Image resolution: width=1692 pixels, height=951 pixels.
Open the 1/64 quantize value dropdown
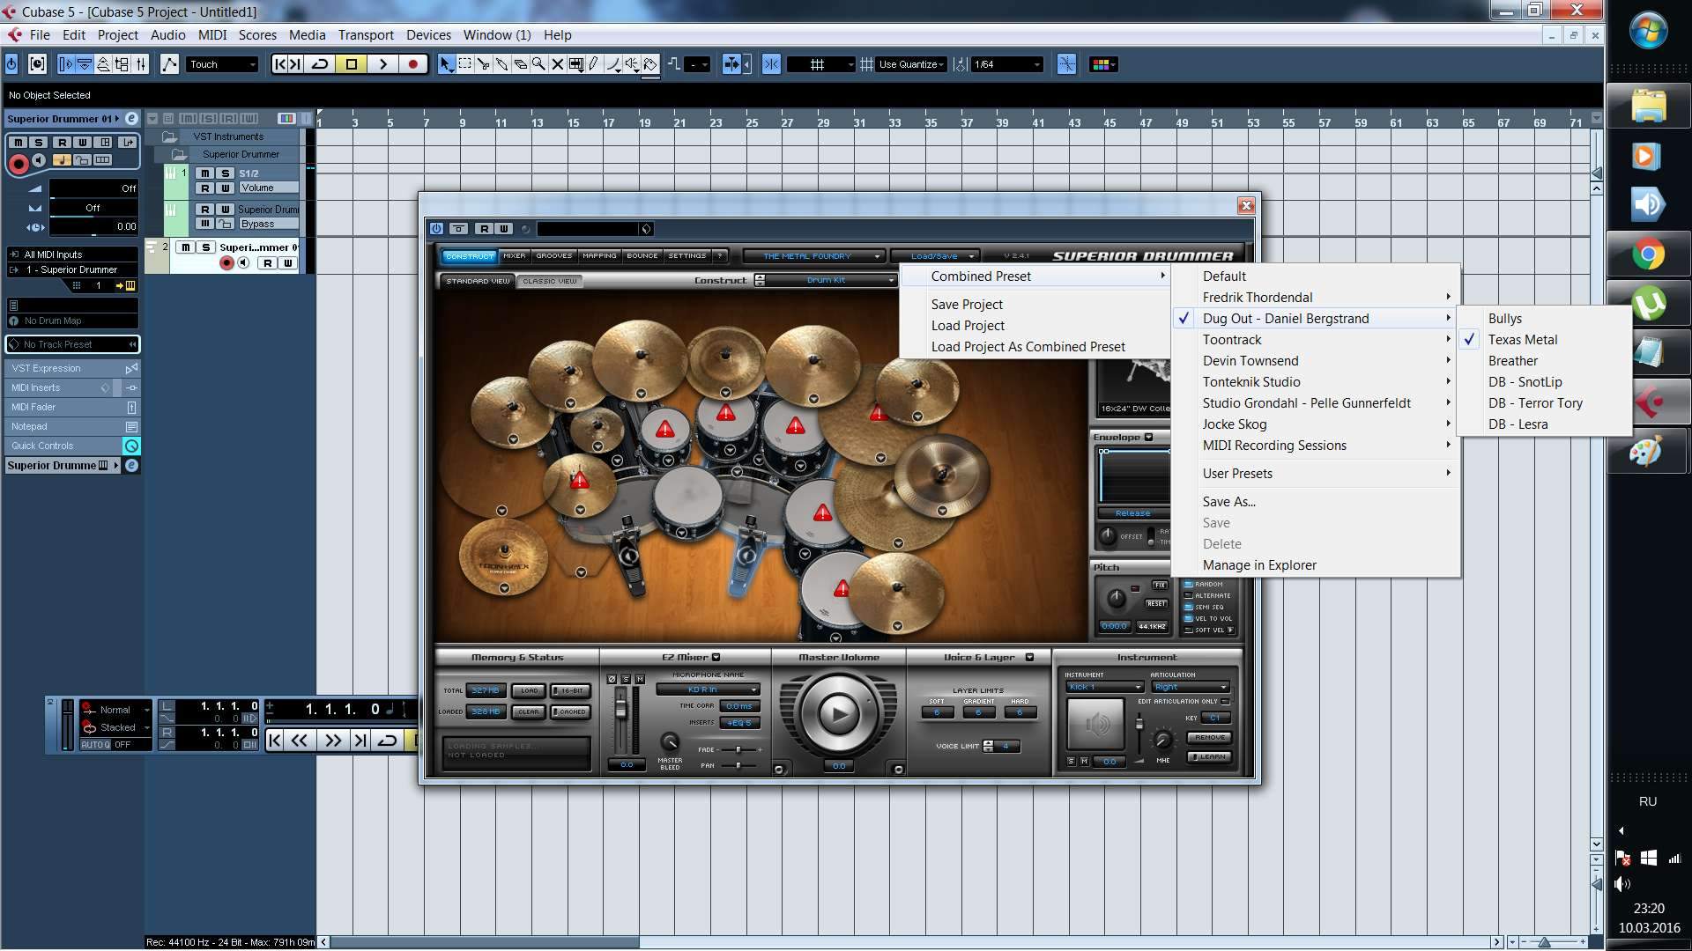(x=1007, y=64)
